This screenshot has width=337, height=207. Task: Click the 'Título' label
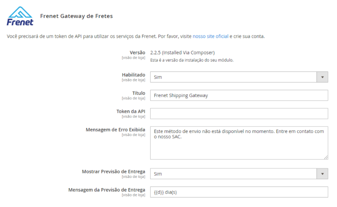coord(138,93)
